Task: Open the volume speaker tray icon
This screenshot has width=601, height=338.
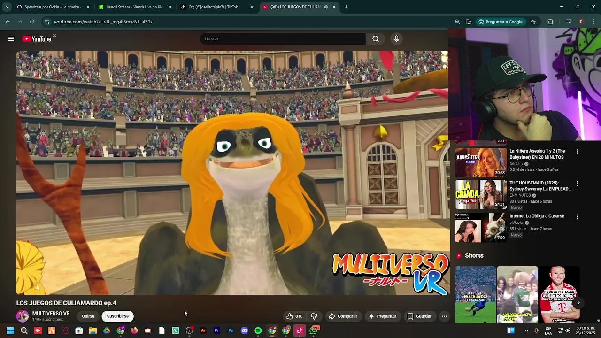Action: pyautogui.click(x=568, y=330)
